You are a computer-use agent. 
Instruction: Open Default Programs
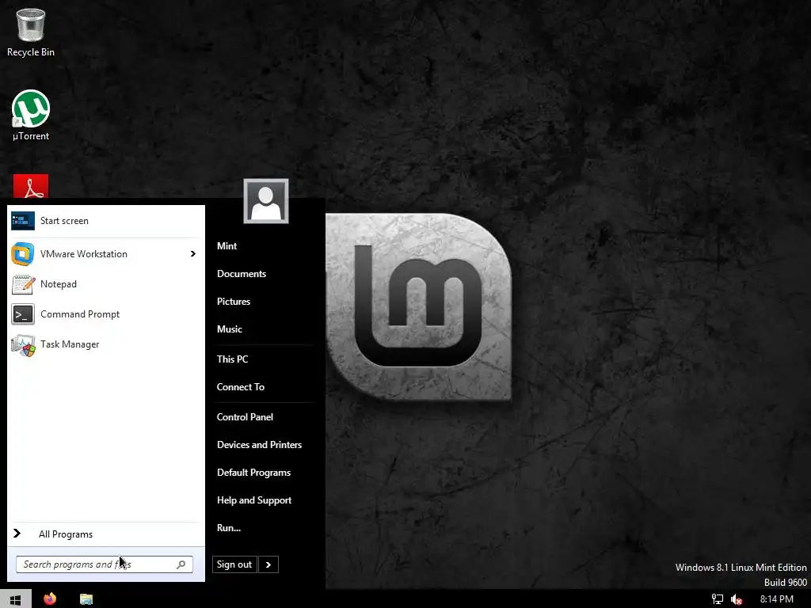(253, 473)
